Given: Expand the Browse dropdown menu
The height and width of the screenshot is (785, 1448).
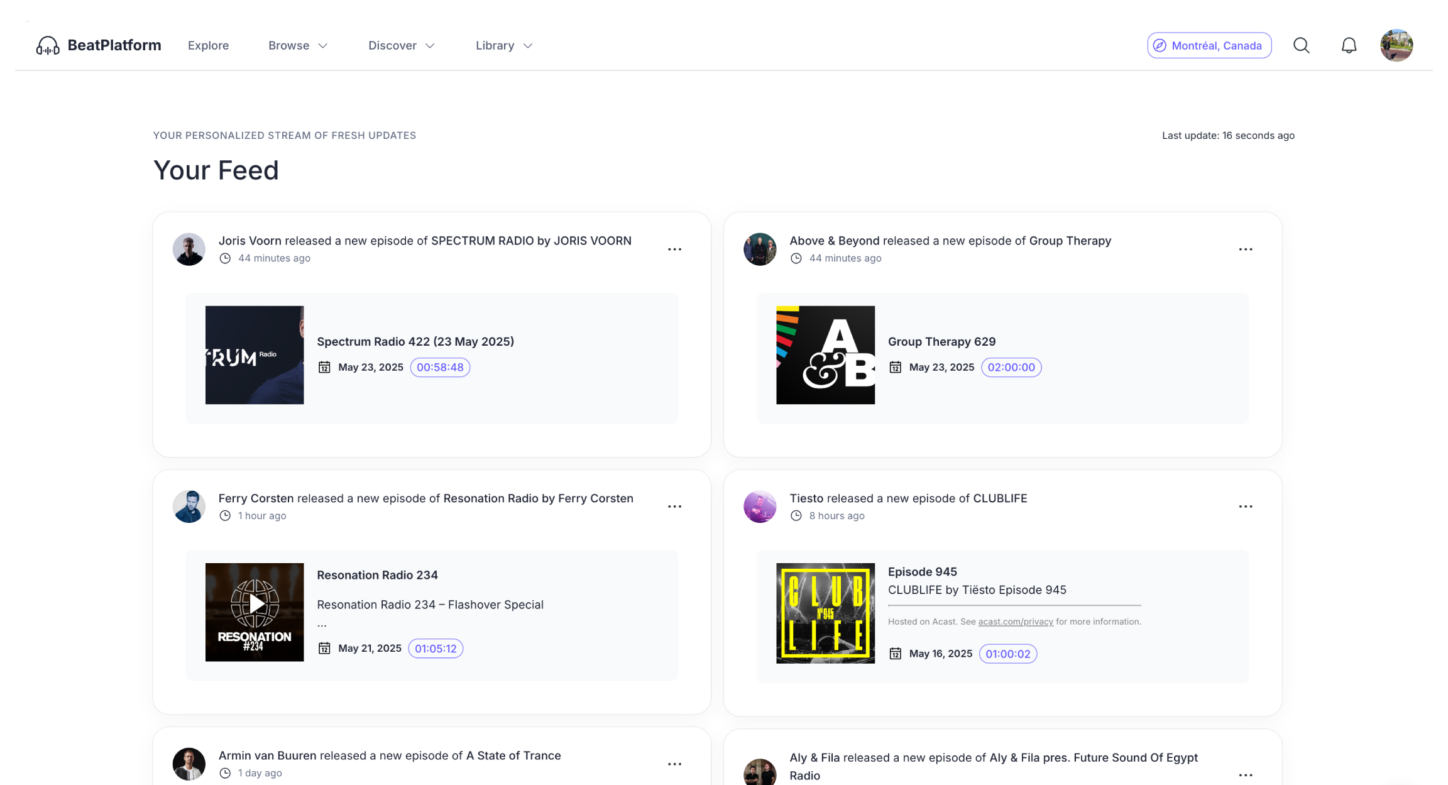Looking at the screenshot, I should point(298,45).
